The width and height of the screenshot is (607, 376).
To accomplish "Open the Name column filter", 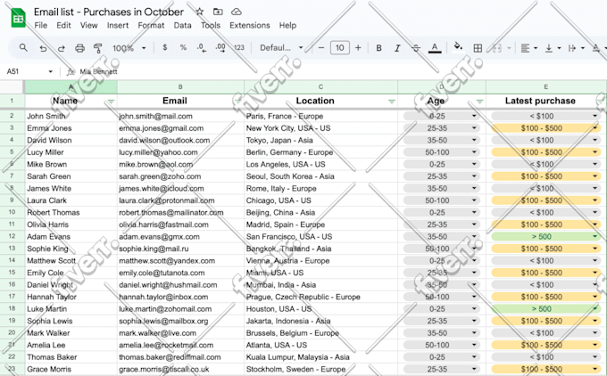I will tap(111, 102).
